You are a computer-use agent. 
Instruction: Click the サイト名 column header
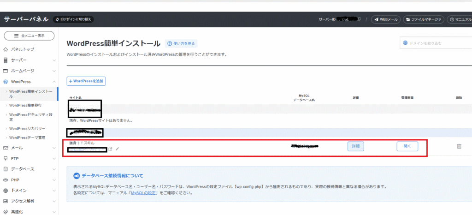point(75,98)
